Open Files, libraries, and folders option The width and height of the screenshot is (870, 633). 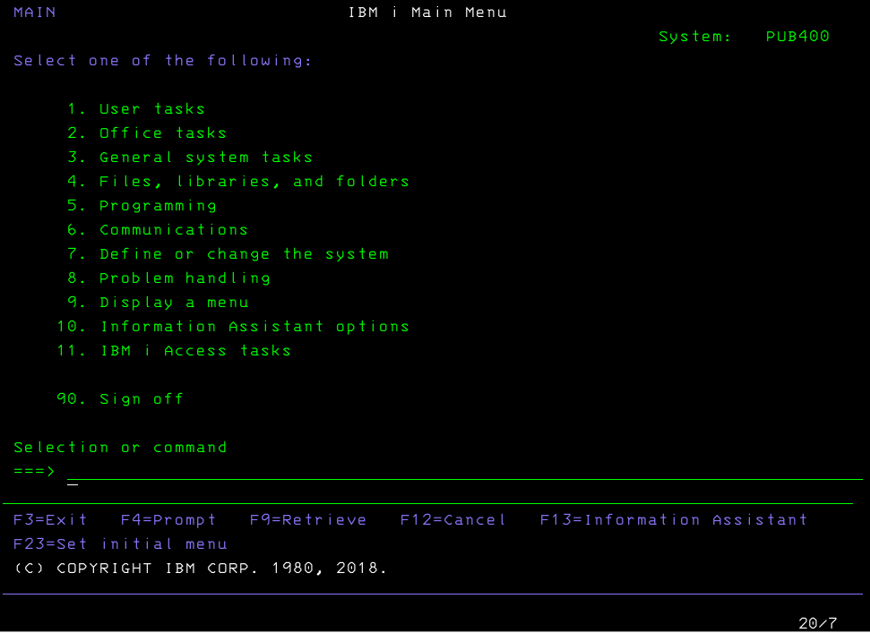tap(238, 182)
